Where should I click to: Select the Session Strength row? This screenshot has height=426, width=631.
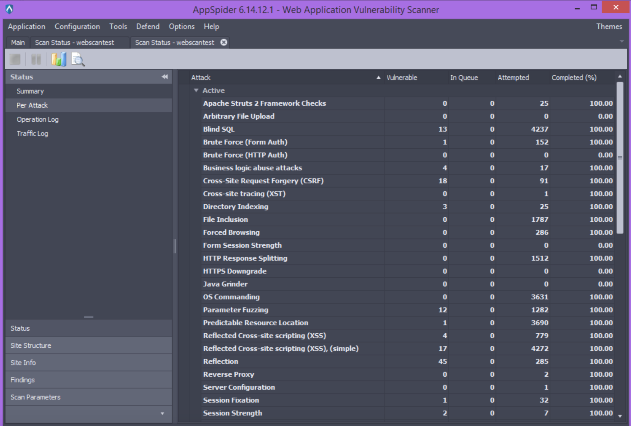[408, 413]
